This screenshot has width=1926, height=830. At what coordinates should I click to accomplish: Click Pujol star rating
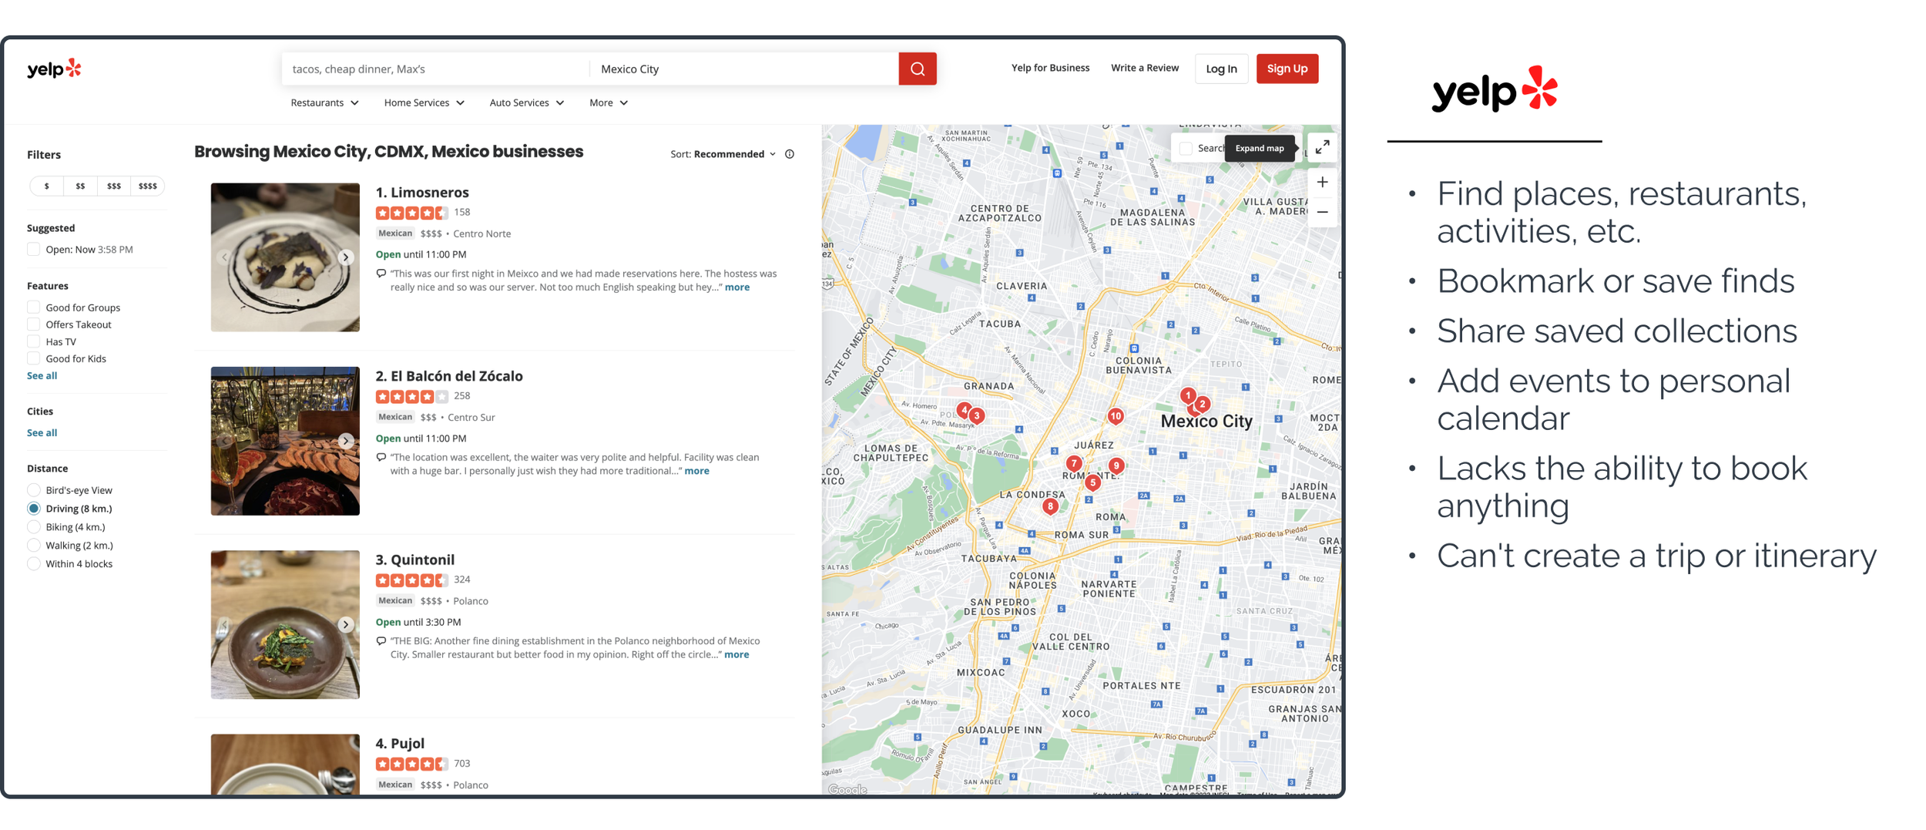click(411, 764)
